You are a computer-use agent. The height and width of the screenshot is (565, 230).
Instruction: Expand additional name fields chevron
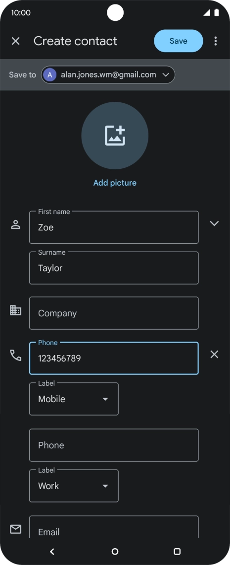coord(214,223)
